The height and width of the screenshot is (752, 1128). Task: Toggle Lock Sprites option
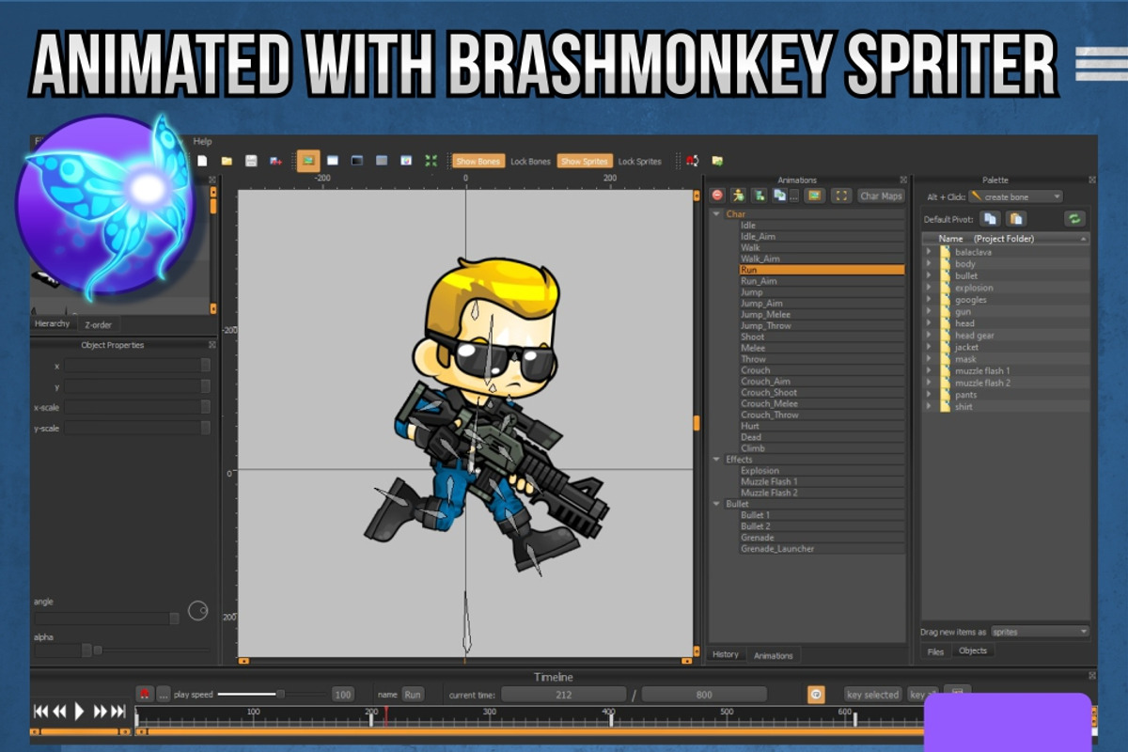[x=639, y=161]
